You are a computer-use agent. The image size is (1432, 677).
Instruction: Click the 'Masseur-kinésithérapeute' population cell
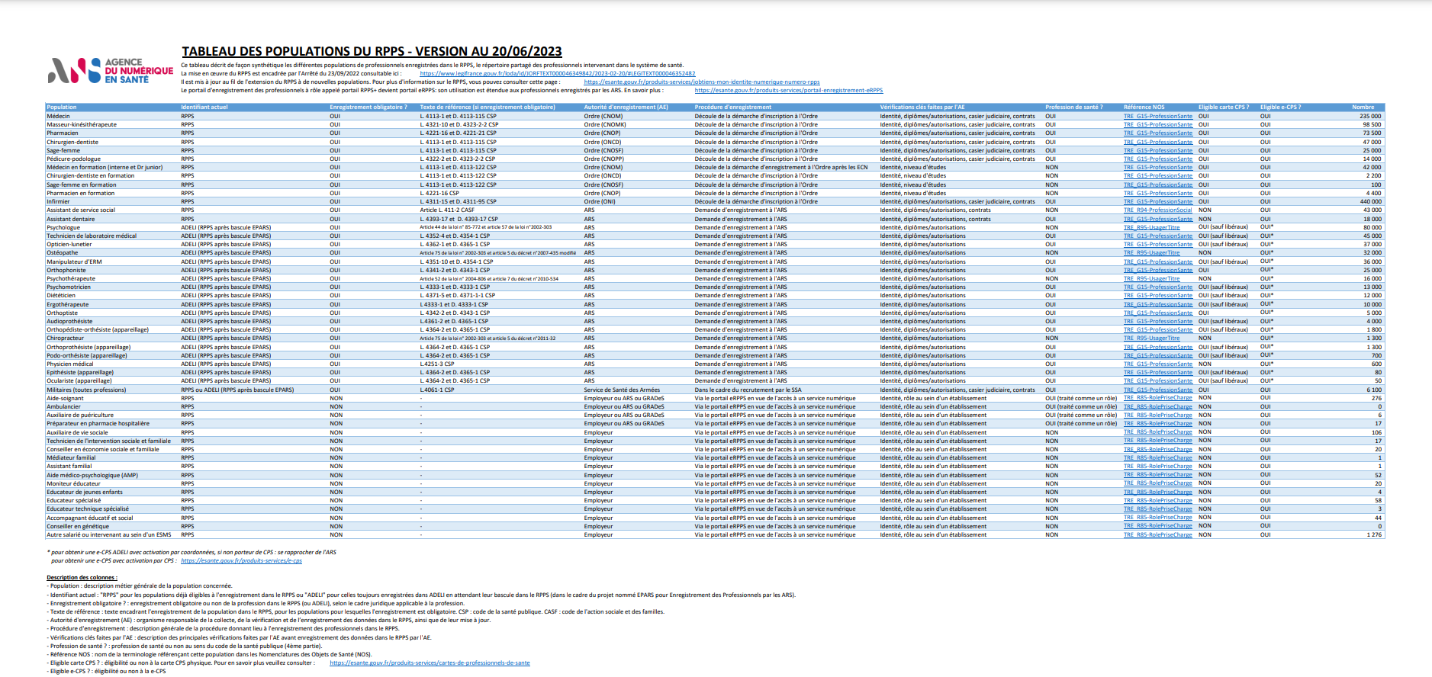(x=82, y=125)
